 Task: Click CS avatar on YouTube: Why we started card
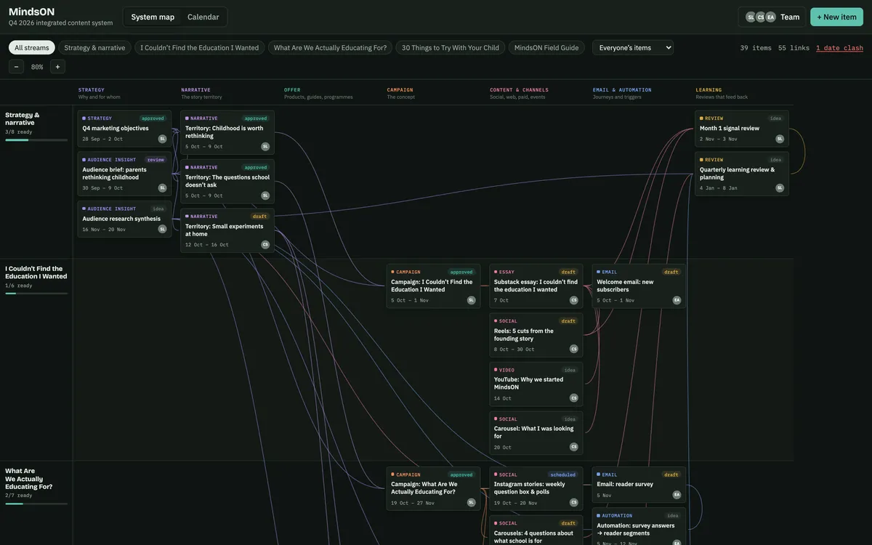pyautogui.click(x=574, y=398)
